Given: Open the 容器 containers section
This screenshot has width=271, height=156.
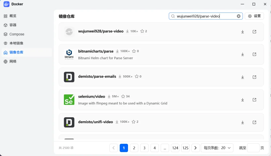Looking at the screenshot, I should 27,25.
